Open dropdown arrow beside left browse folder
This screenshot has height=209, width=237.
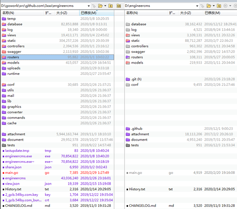[105, 6]
